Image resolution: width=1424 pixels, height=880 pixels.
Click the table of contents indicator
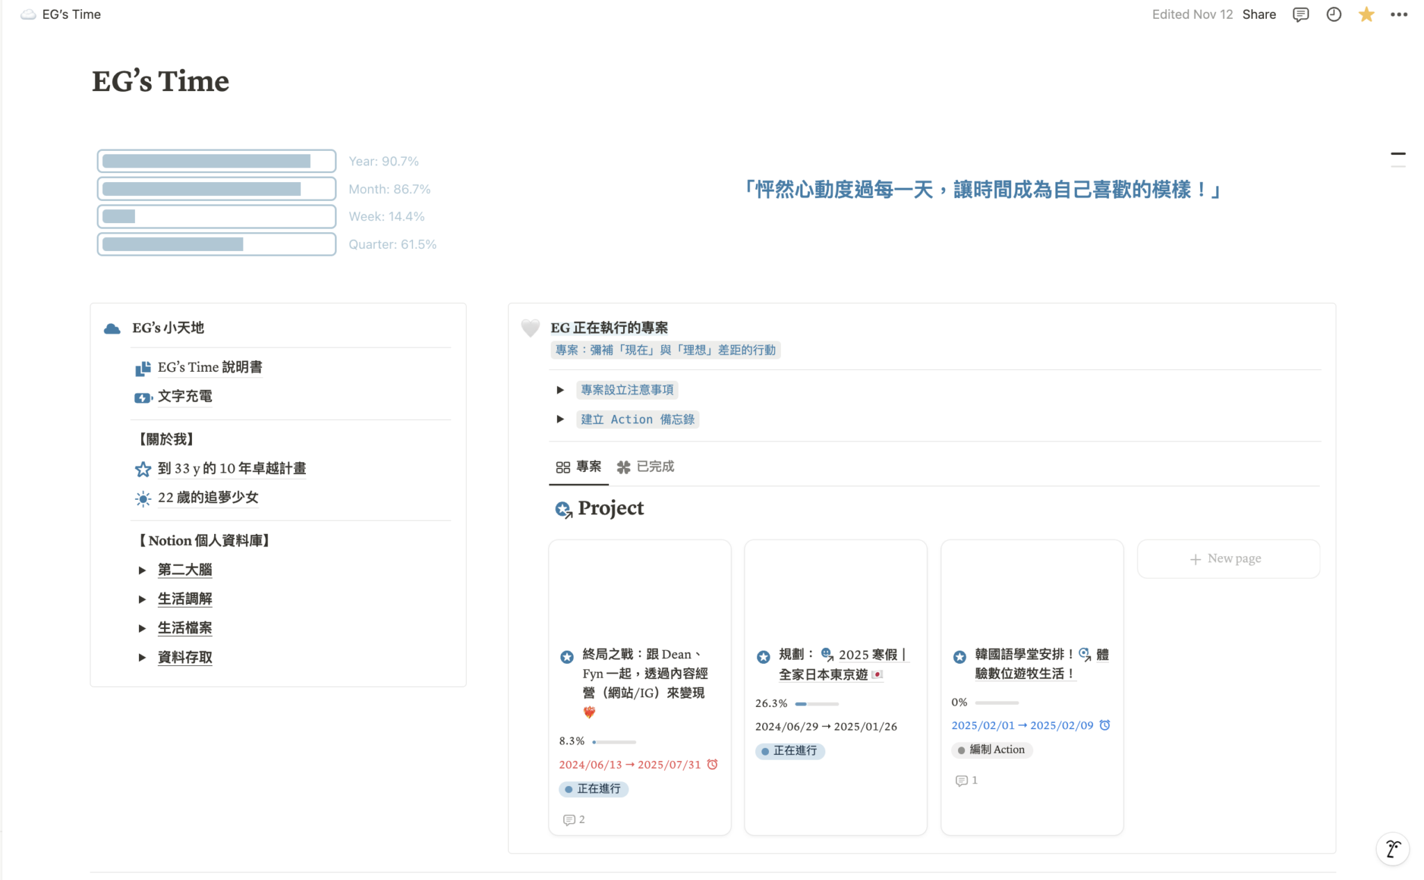point(1398,159)
